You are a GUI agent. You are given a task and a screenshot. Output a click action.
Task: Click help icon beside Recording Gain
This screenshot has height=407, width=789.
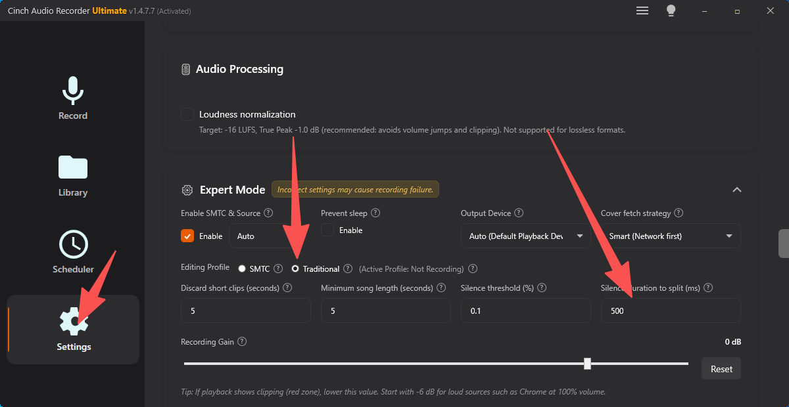tap(242, 342)
